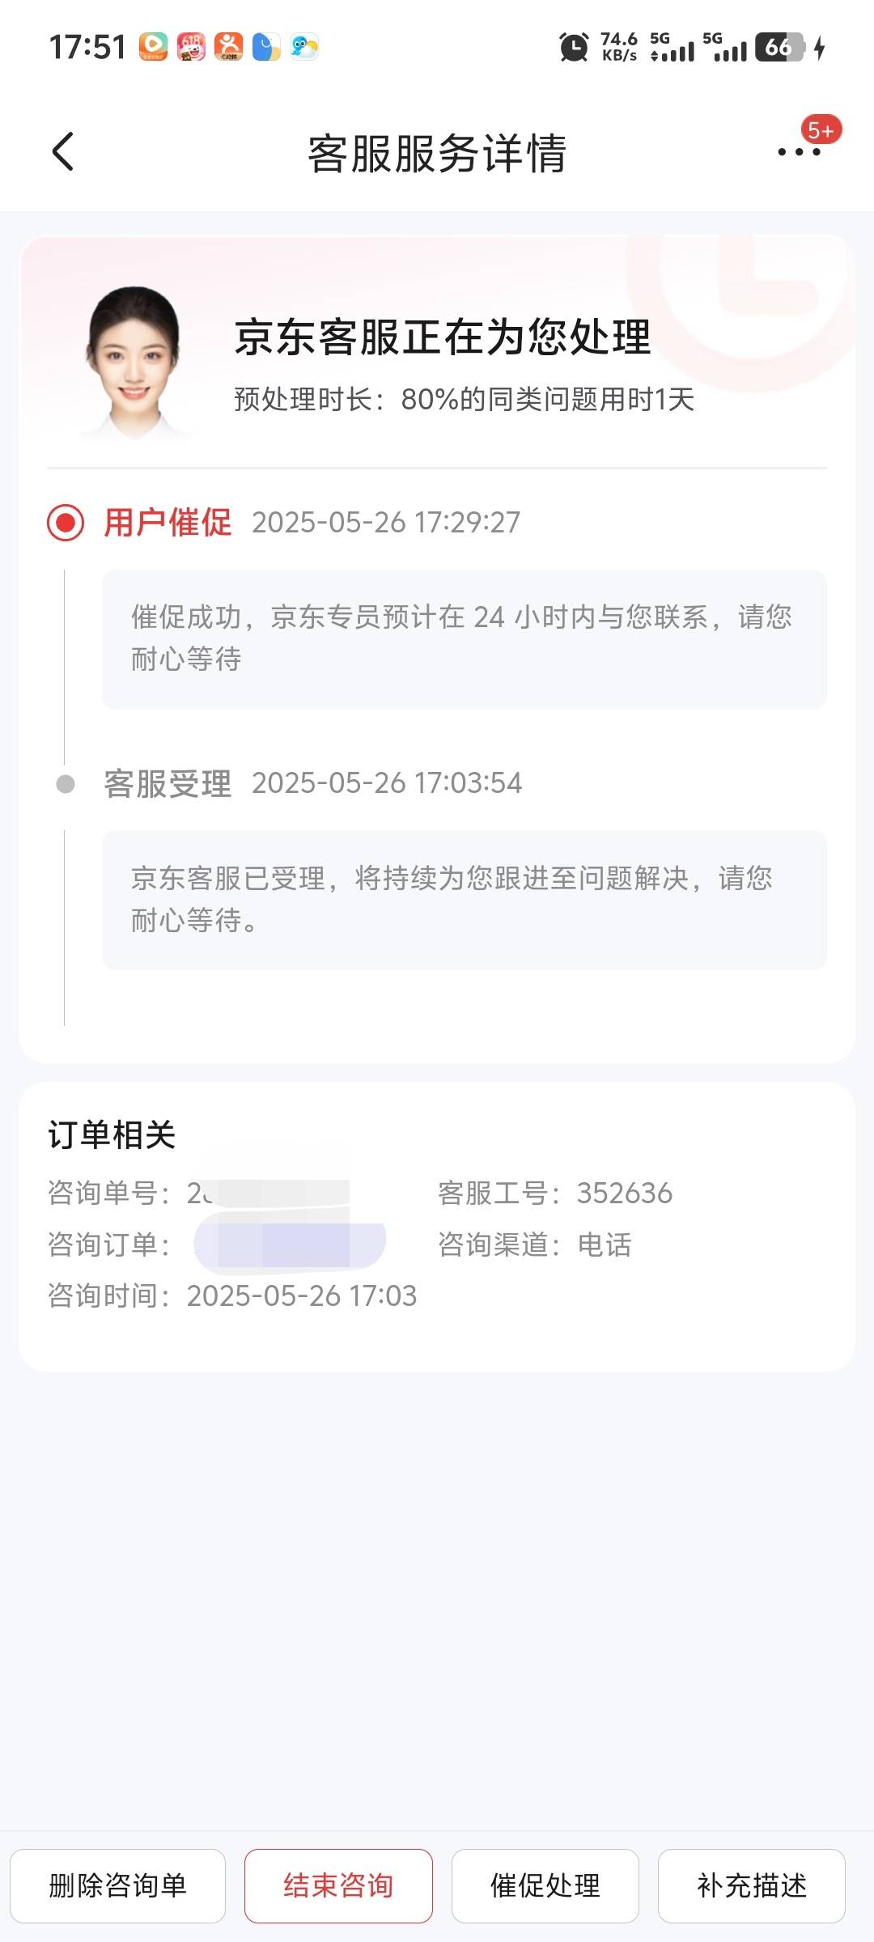This screenshot has height=1942, width=874.
Task: Tap the alarm clock status icon
Action: click(x=574, y=47)
